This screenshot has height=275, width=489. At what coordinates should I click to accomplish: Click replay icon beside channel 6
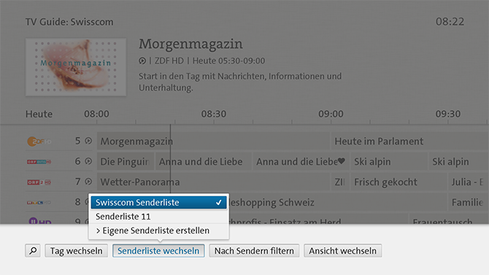pos(88,161)
